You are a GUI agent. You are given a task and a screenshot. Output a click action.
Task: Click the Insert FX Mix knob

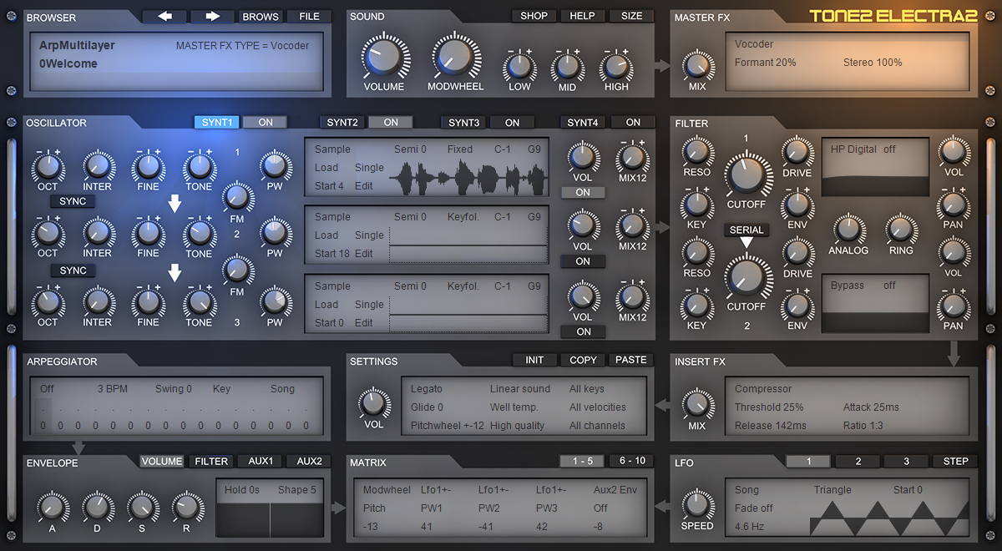(697, 405)
